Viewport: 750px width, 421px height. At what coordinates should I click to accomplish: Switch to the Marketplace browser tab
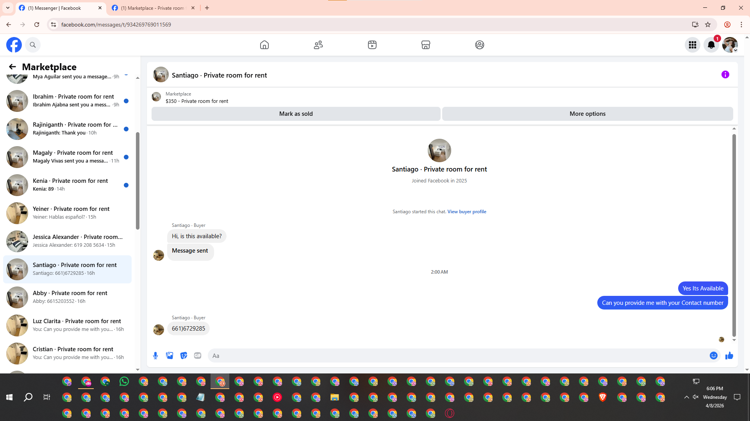[x=152, y=8]
